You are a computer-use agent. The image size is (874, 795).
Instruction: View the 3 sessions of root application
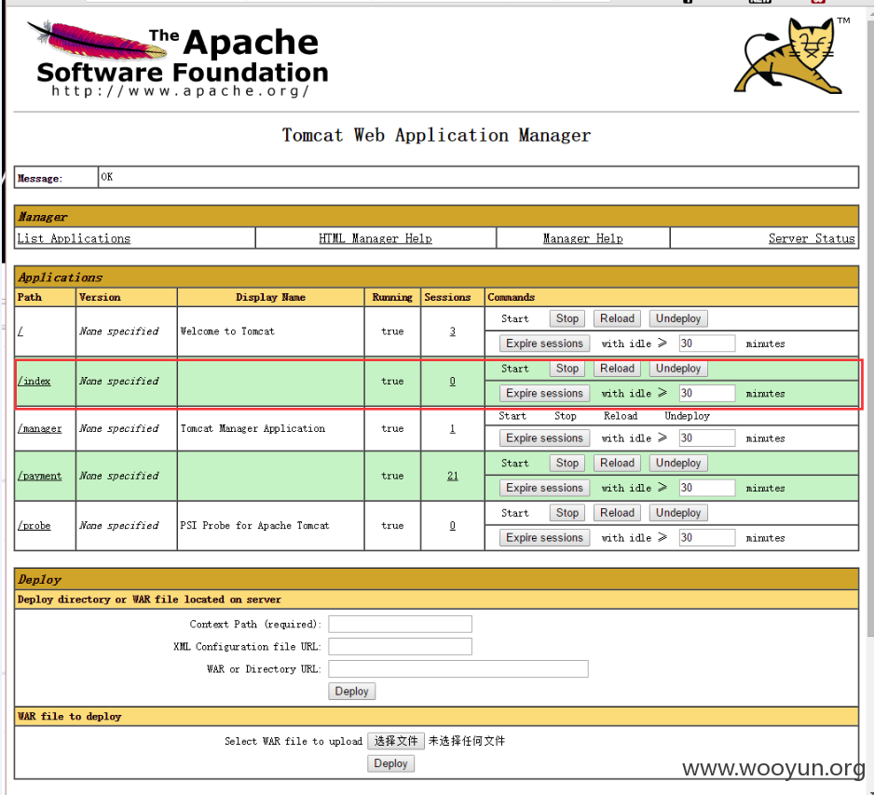(453, 331)
